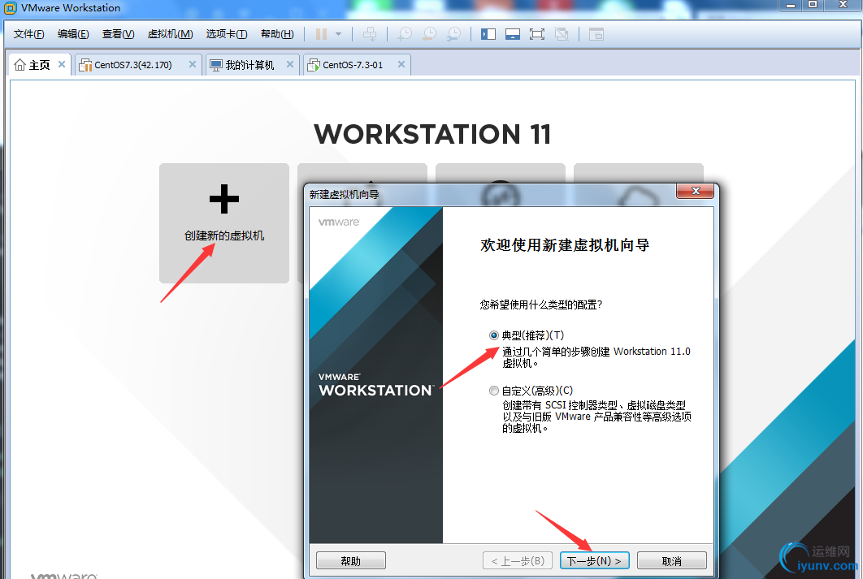Open the 虚拟机(M) menu
This screenshot has width=863, height=579.
(170, 34)
